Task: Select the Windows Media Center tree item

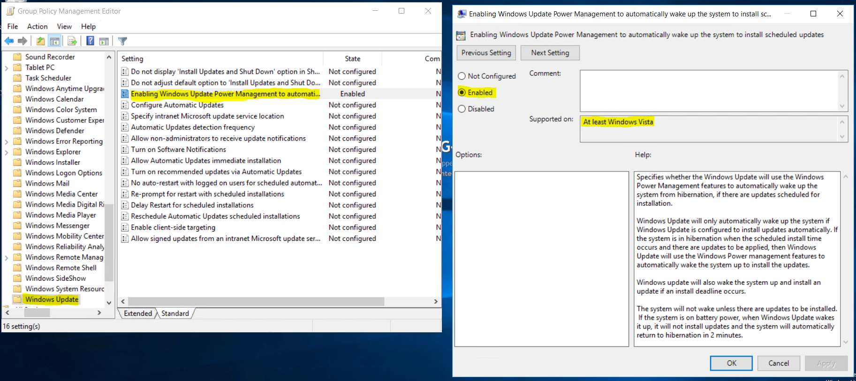Action: pos(61,194)
